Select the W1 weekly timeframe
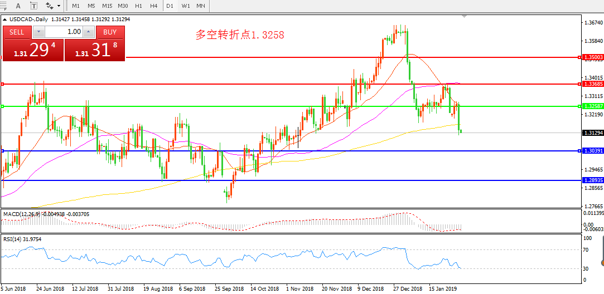The height and width of the screenshot is (294, 604). click(x=186, y=6)
